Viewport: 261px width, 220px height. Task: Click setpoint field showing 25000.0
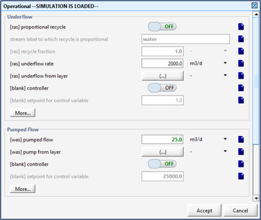point(163,176)
